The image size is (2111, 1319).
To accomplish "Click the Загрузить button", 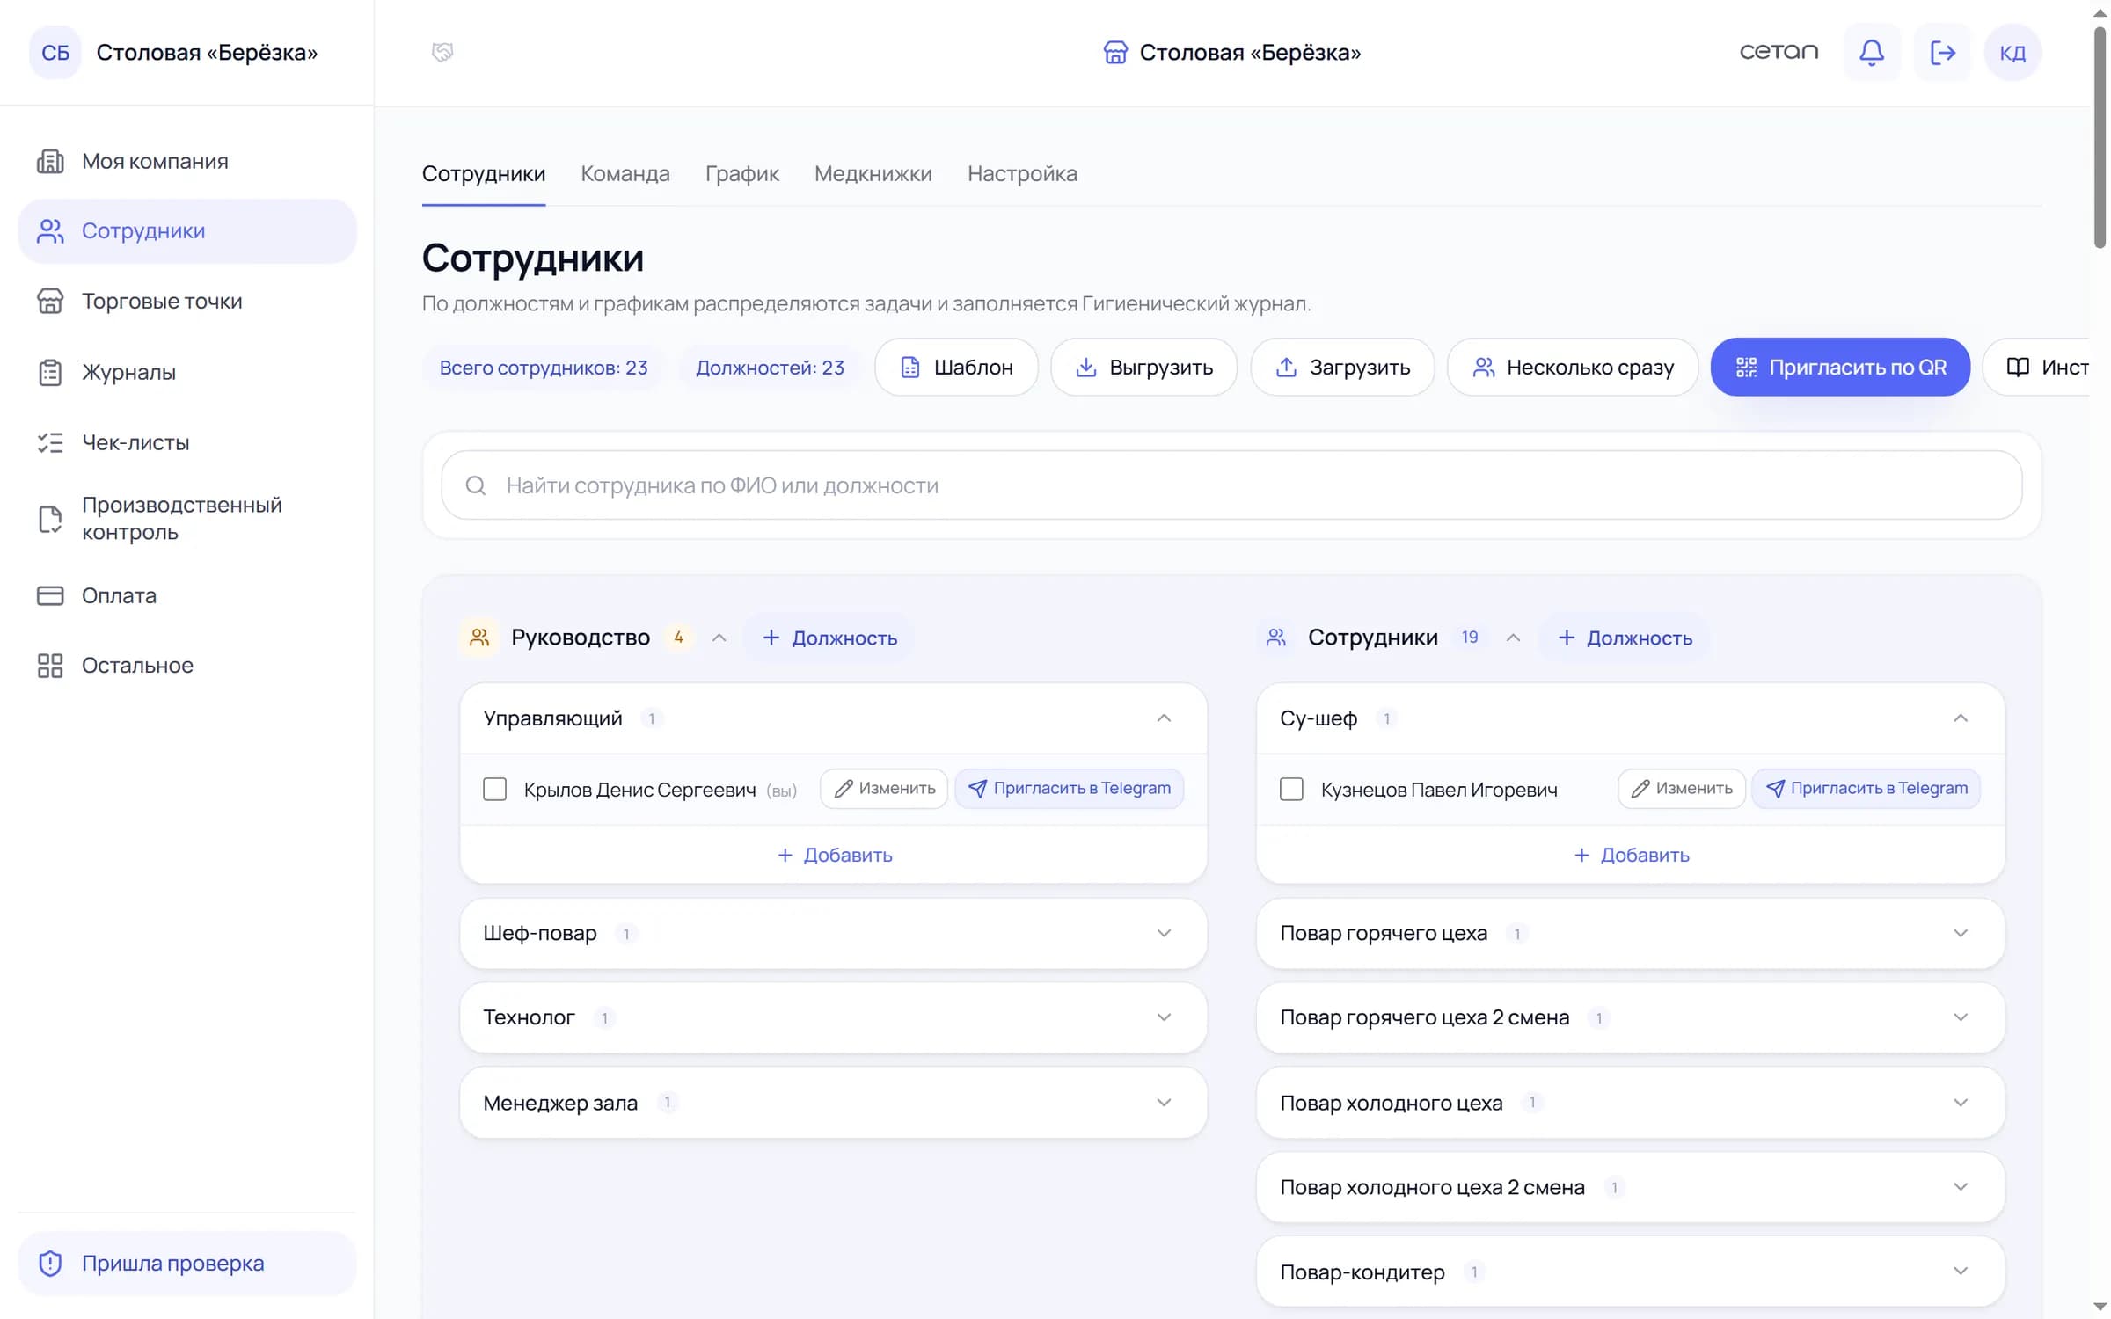I will (x=1342, y=367).
